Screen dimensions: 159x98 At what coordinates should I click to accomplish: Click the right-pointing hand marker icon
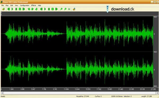33,9
